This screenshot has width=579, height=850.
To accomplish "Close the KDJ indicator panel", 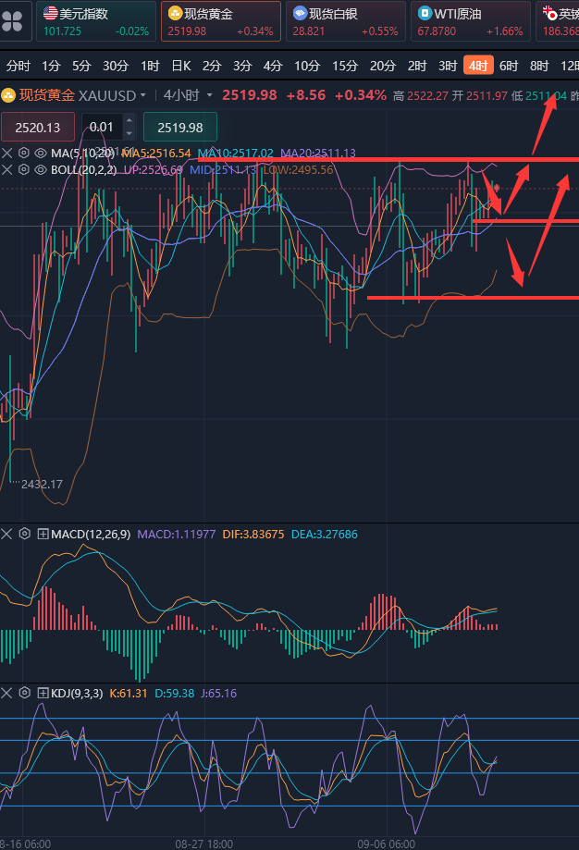I will (7, 693).
